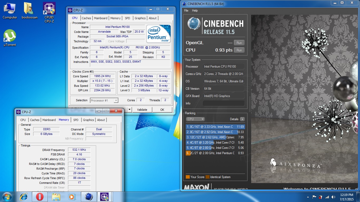The width and height of the screenshot is (360, 202).
Task: Open the Graphics tab in top CPU-Z window
Action: [140, 18]
